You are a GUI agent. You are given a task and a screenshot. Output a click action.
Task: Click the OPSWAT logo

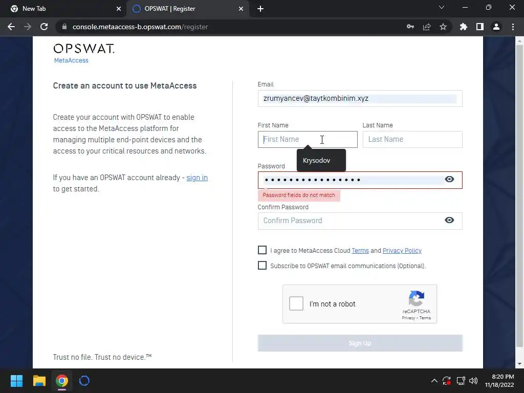click(x=84, y=49)
